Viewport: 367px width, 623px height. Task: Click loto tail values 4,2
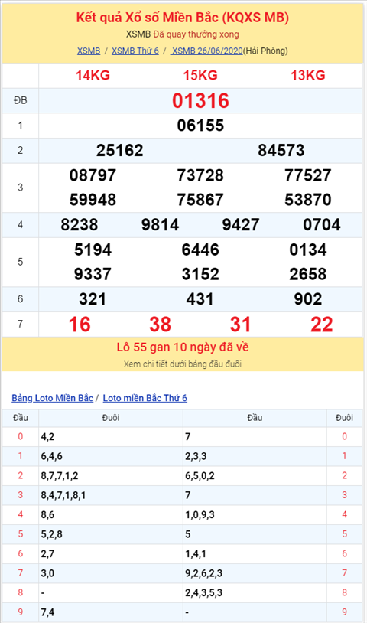click(x=47, y=437)
